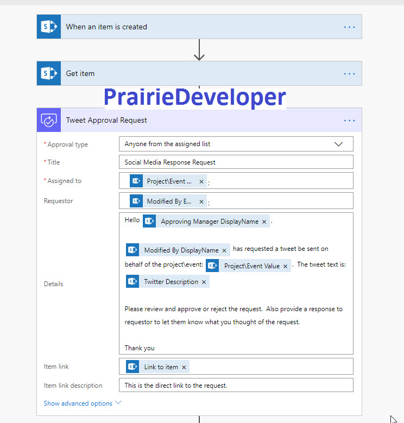Viewport: 404px width, 423px height.
Task: Remove the 'Modified By DisplayName' token
Action: coord(224,251)
